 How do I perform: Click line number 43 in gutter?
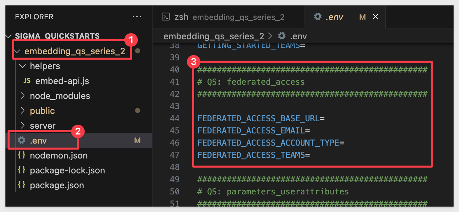(x=175, y=106)
